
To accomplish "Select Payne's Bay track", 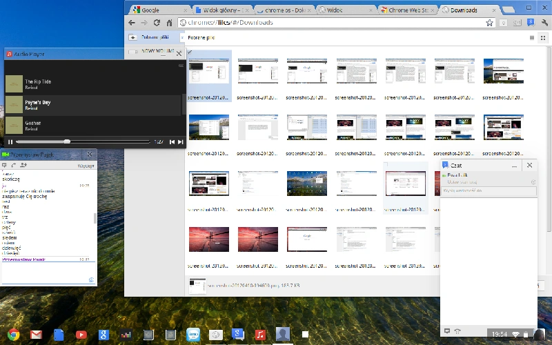I will (93, 105).
